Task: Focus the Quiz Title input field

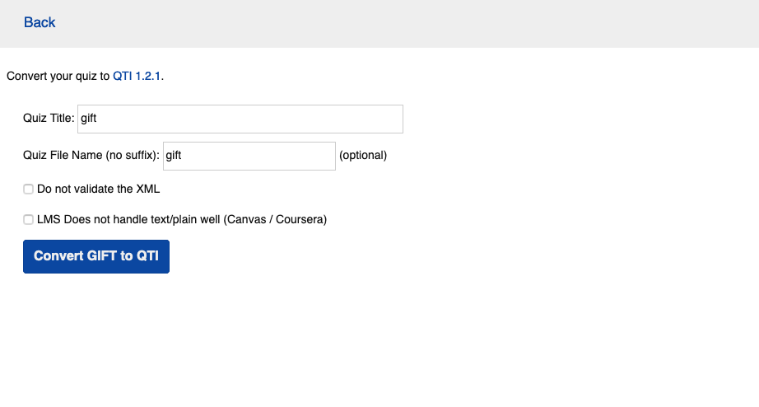Action: [x=240, y=119]
